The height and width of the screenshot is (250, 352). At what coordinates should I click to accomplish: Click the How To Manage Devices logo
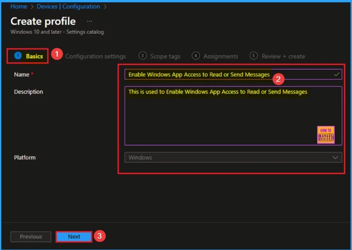coord(326,135)
